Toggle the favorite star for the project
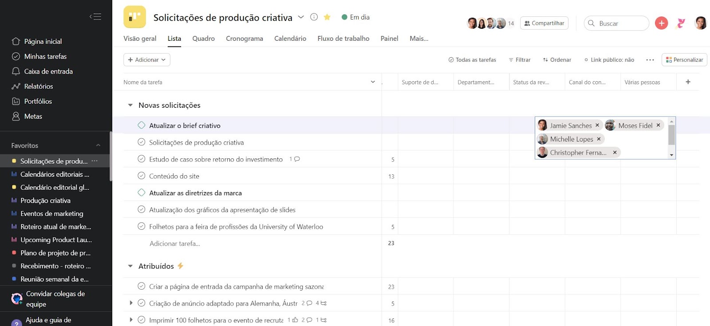This screenshot has height=326, width=710. pos(327,17)
